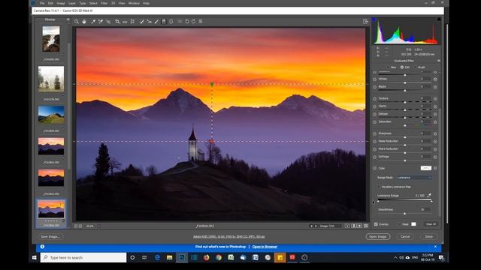The width and height of the screenshot is (481, 270).
Task: Open Camera Raw preferences dialog icon
Action: [180, 22]
